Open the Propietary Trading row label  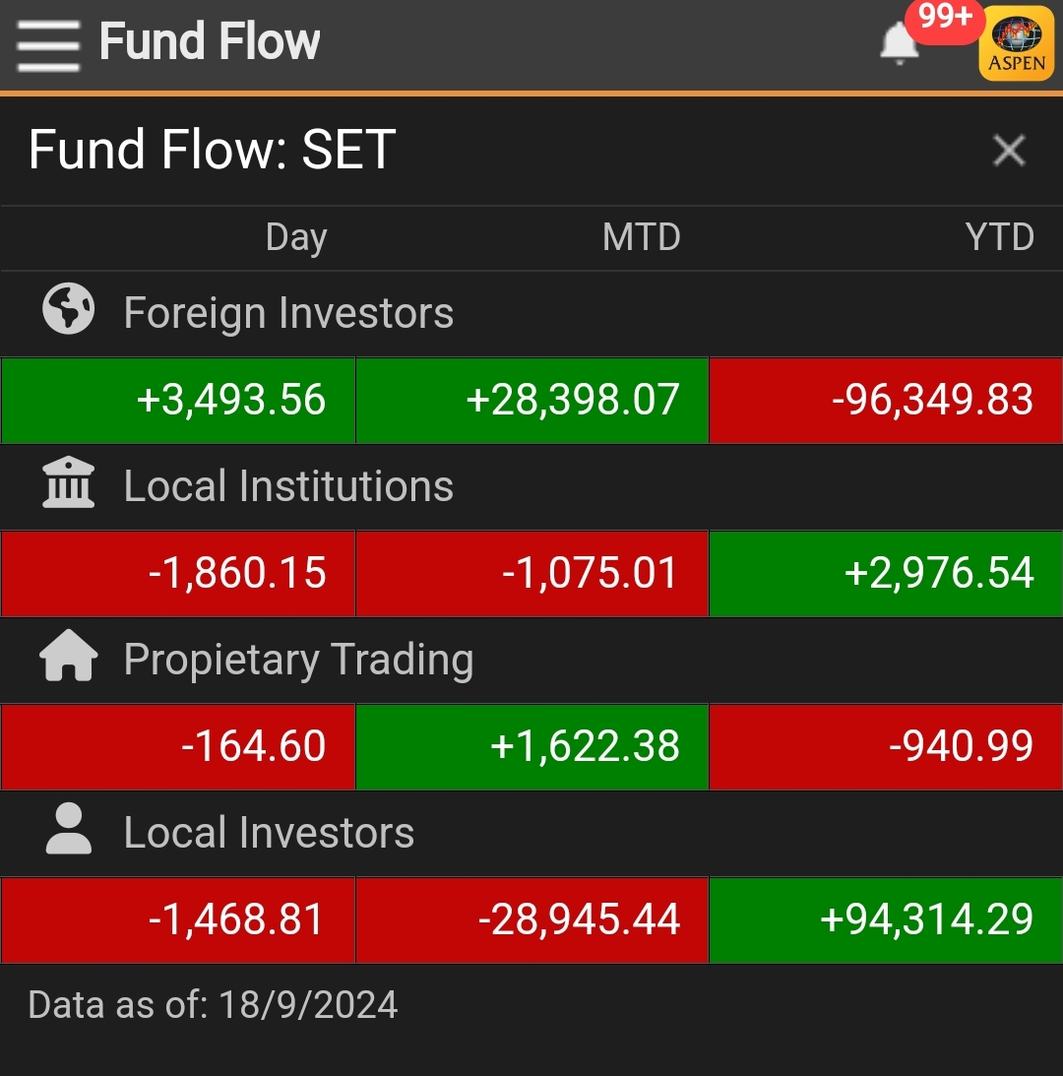click(x=298, y=661)
